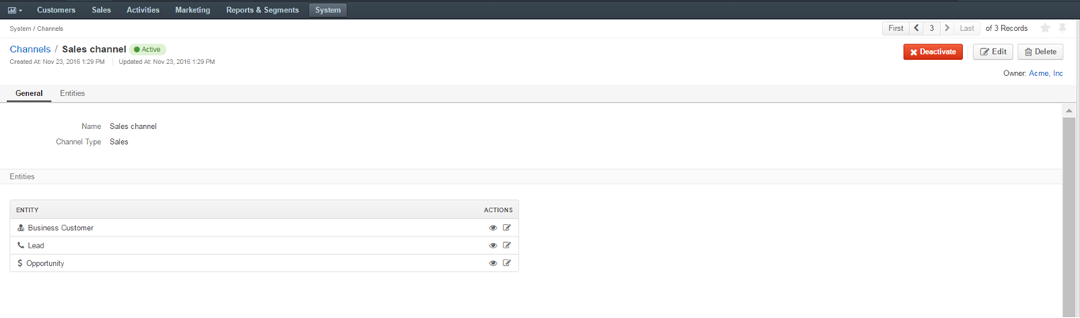
Task: Click the Channel Type value Sales
Action: click(x=119, y=142)
